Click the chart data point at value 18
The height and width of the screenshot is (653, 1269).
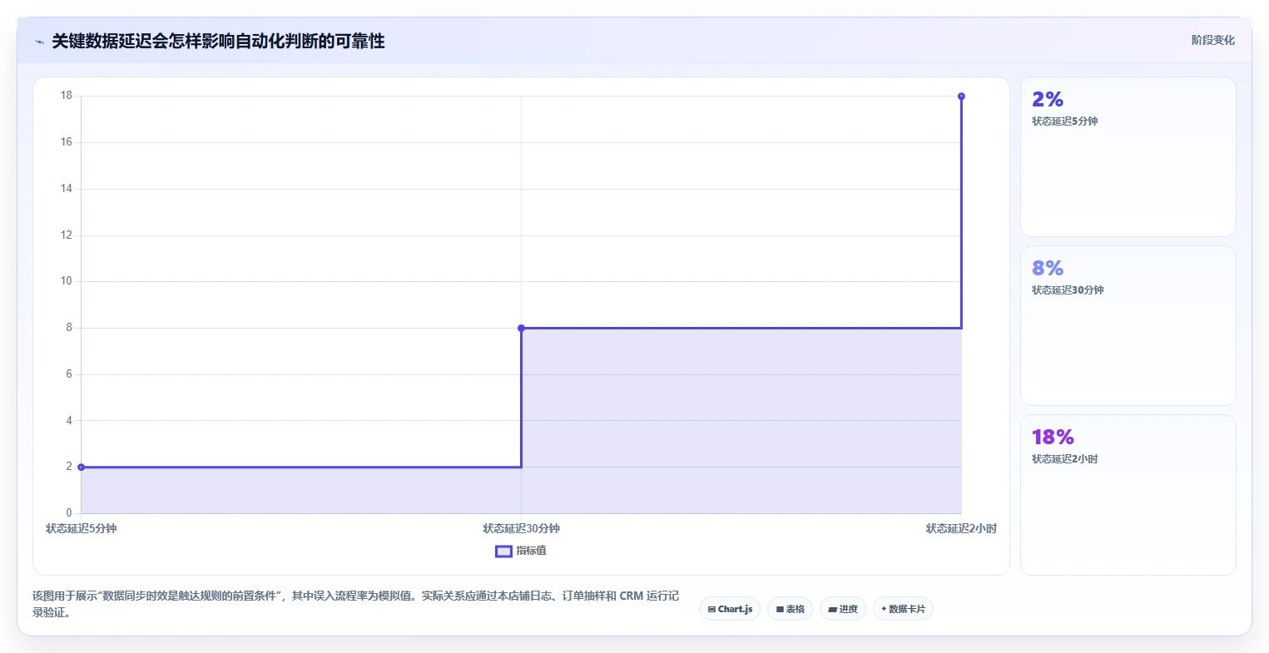coord(961,96)
